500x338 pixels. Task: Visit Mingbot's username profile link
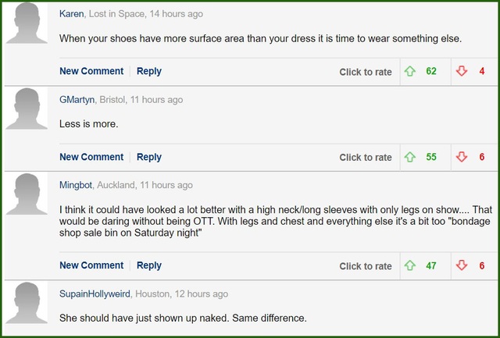point(77,185)
